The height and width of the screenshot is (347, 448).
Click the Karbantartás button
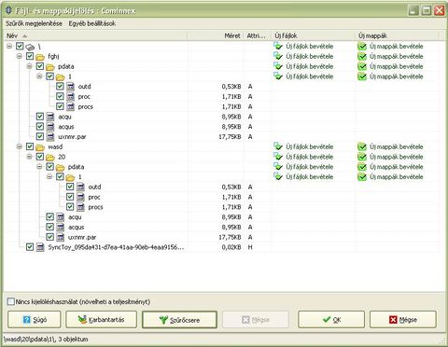(x=101, y=319)
